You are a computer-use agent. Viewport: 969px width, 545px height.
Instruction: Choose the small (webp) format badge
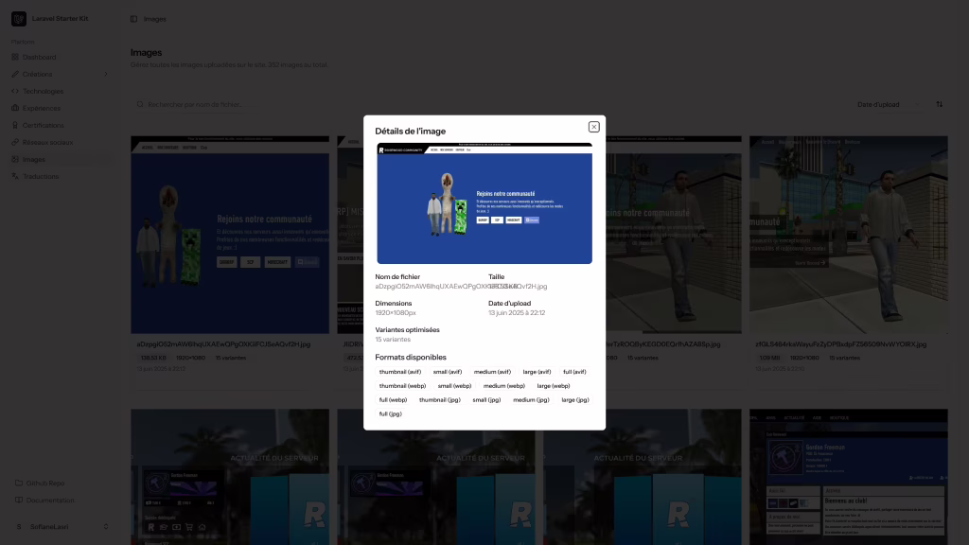[455, 386]
